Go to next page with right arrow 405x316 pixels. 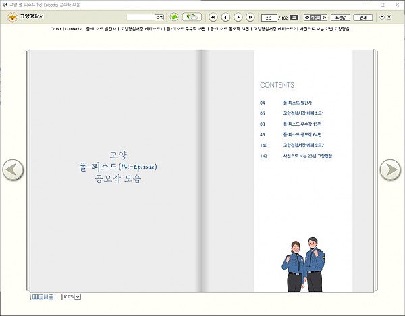coord(238,18)
